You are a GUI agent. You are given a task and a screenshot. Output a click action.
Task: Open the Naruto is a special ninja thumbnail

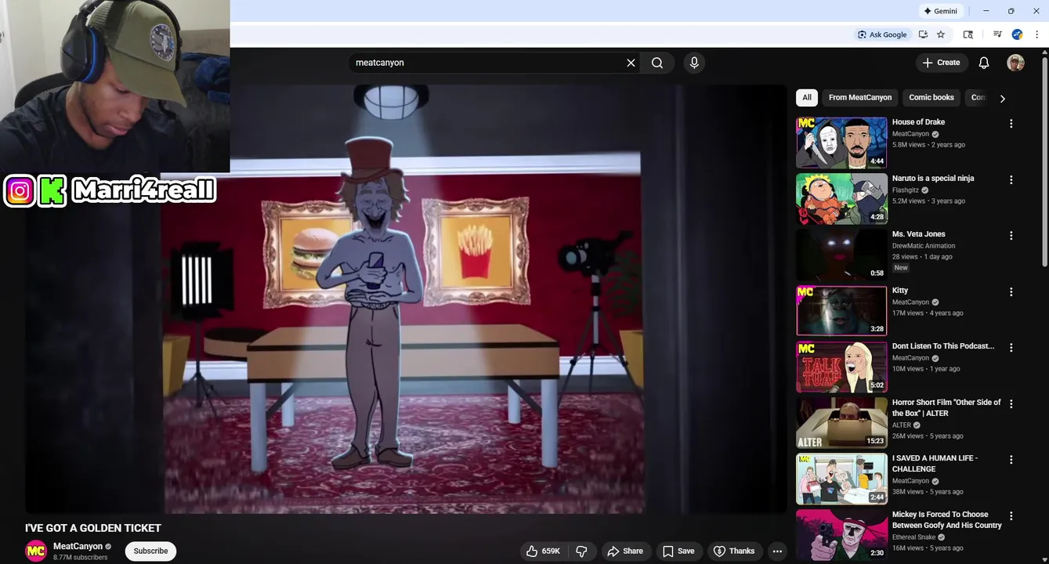point(841,199)
